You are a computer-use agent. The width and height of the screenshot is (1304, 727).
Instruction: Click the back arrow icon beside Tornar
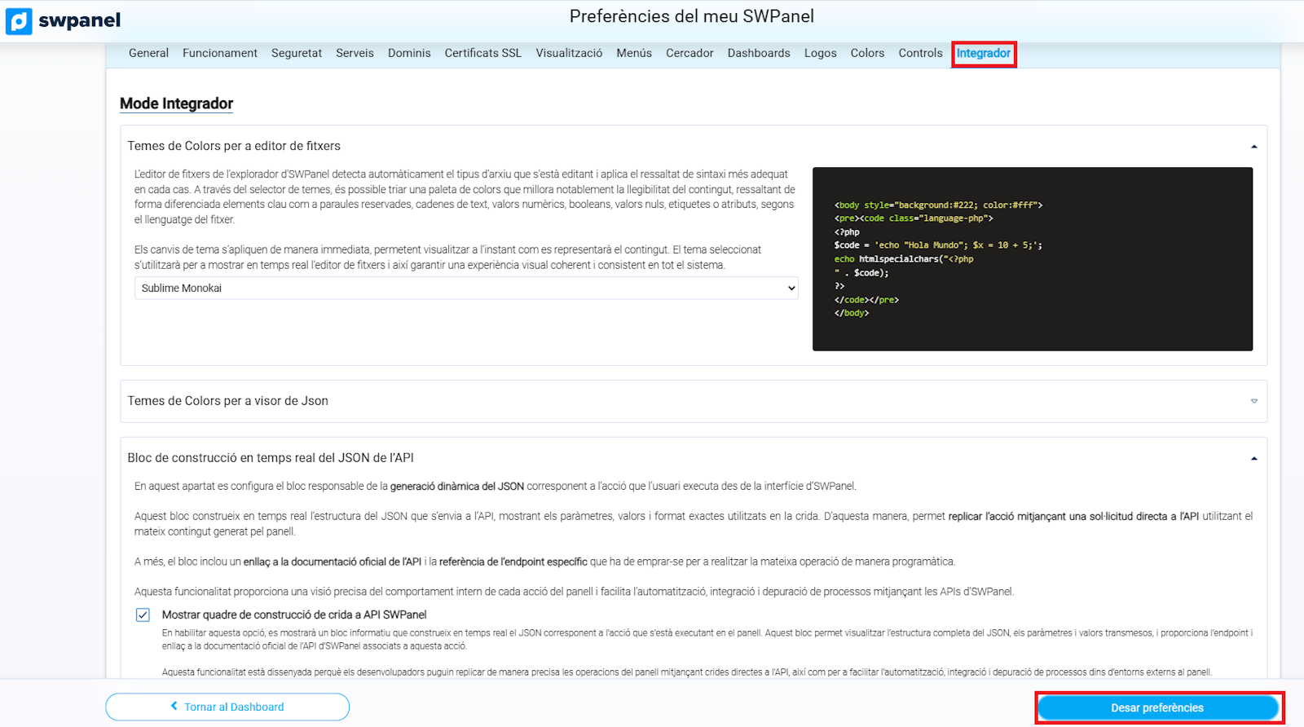pyautogui.click(x=174, y=707)
